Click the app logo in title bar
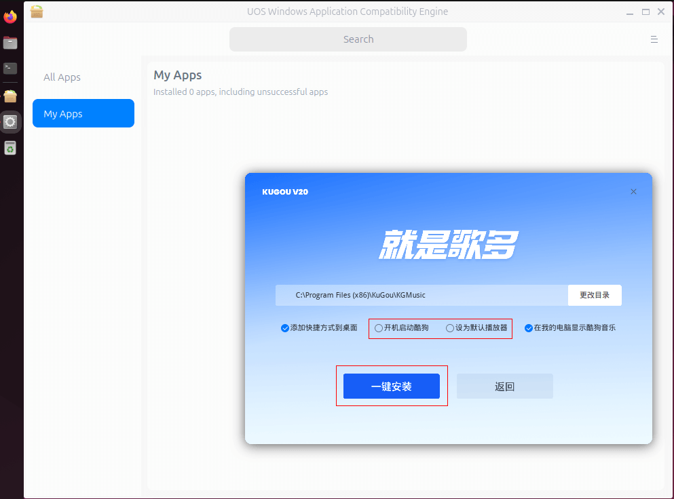This screenshot has height=499, width=674. (x=37, y=12)
